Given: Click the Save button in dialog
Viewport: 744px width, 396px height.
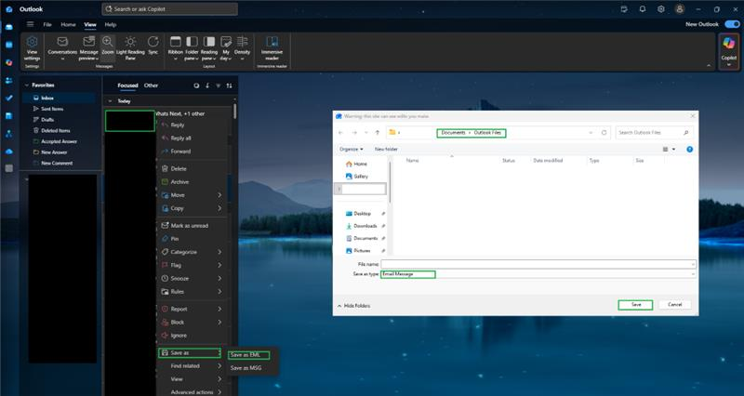Looking at the screenshot, I should click(x=635, y=305).
